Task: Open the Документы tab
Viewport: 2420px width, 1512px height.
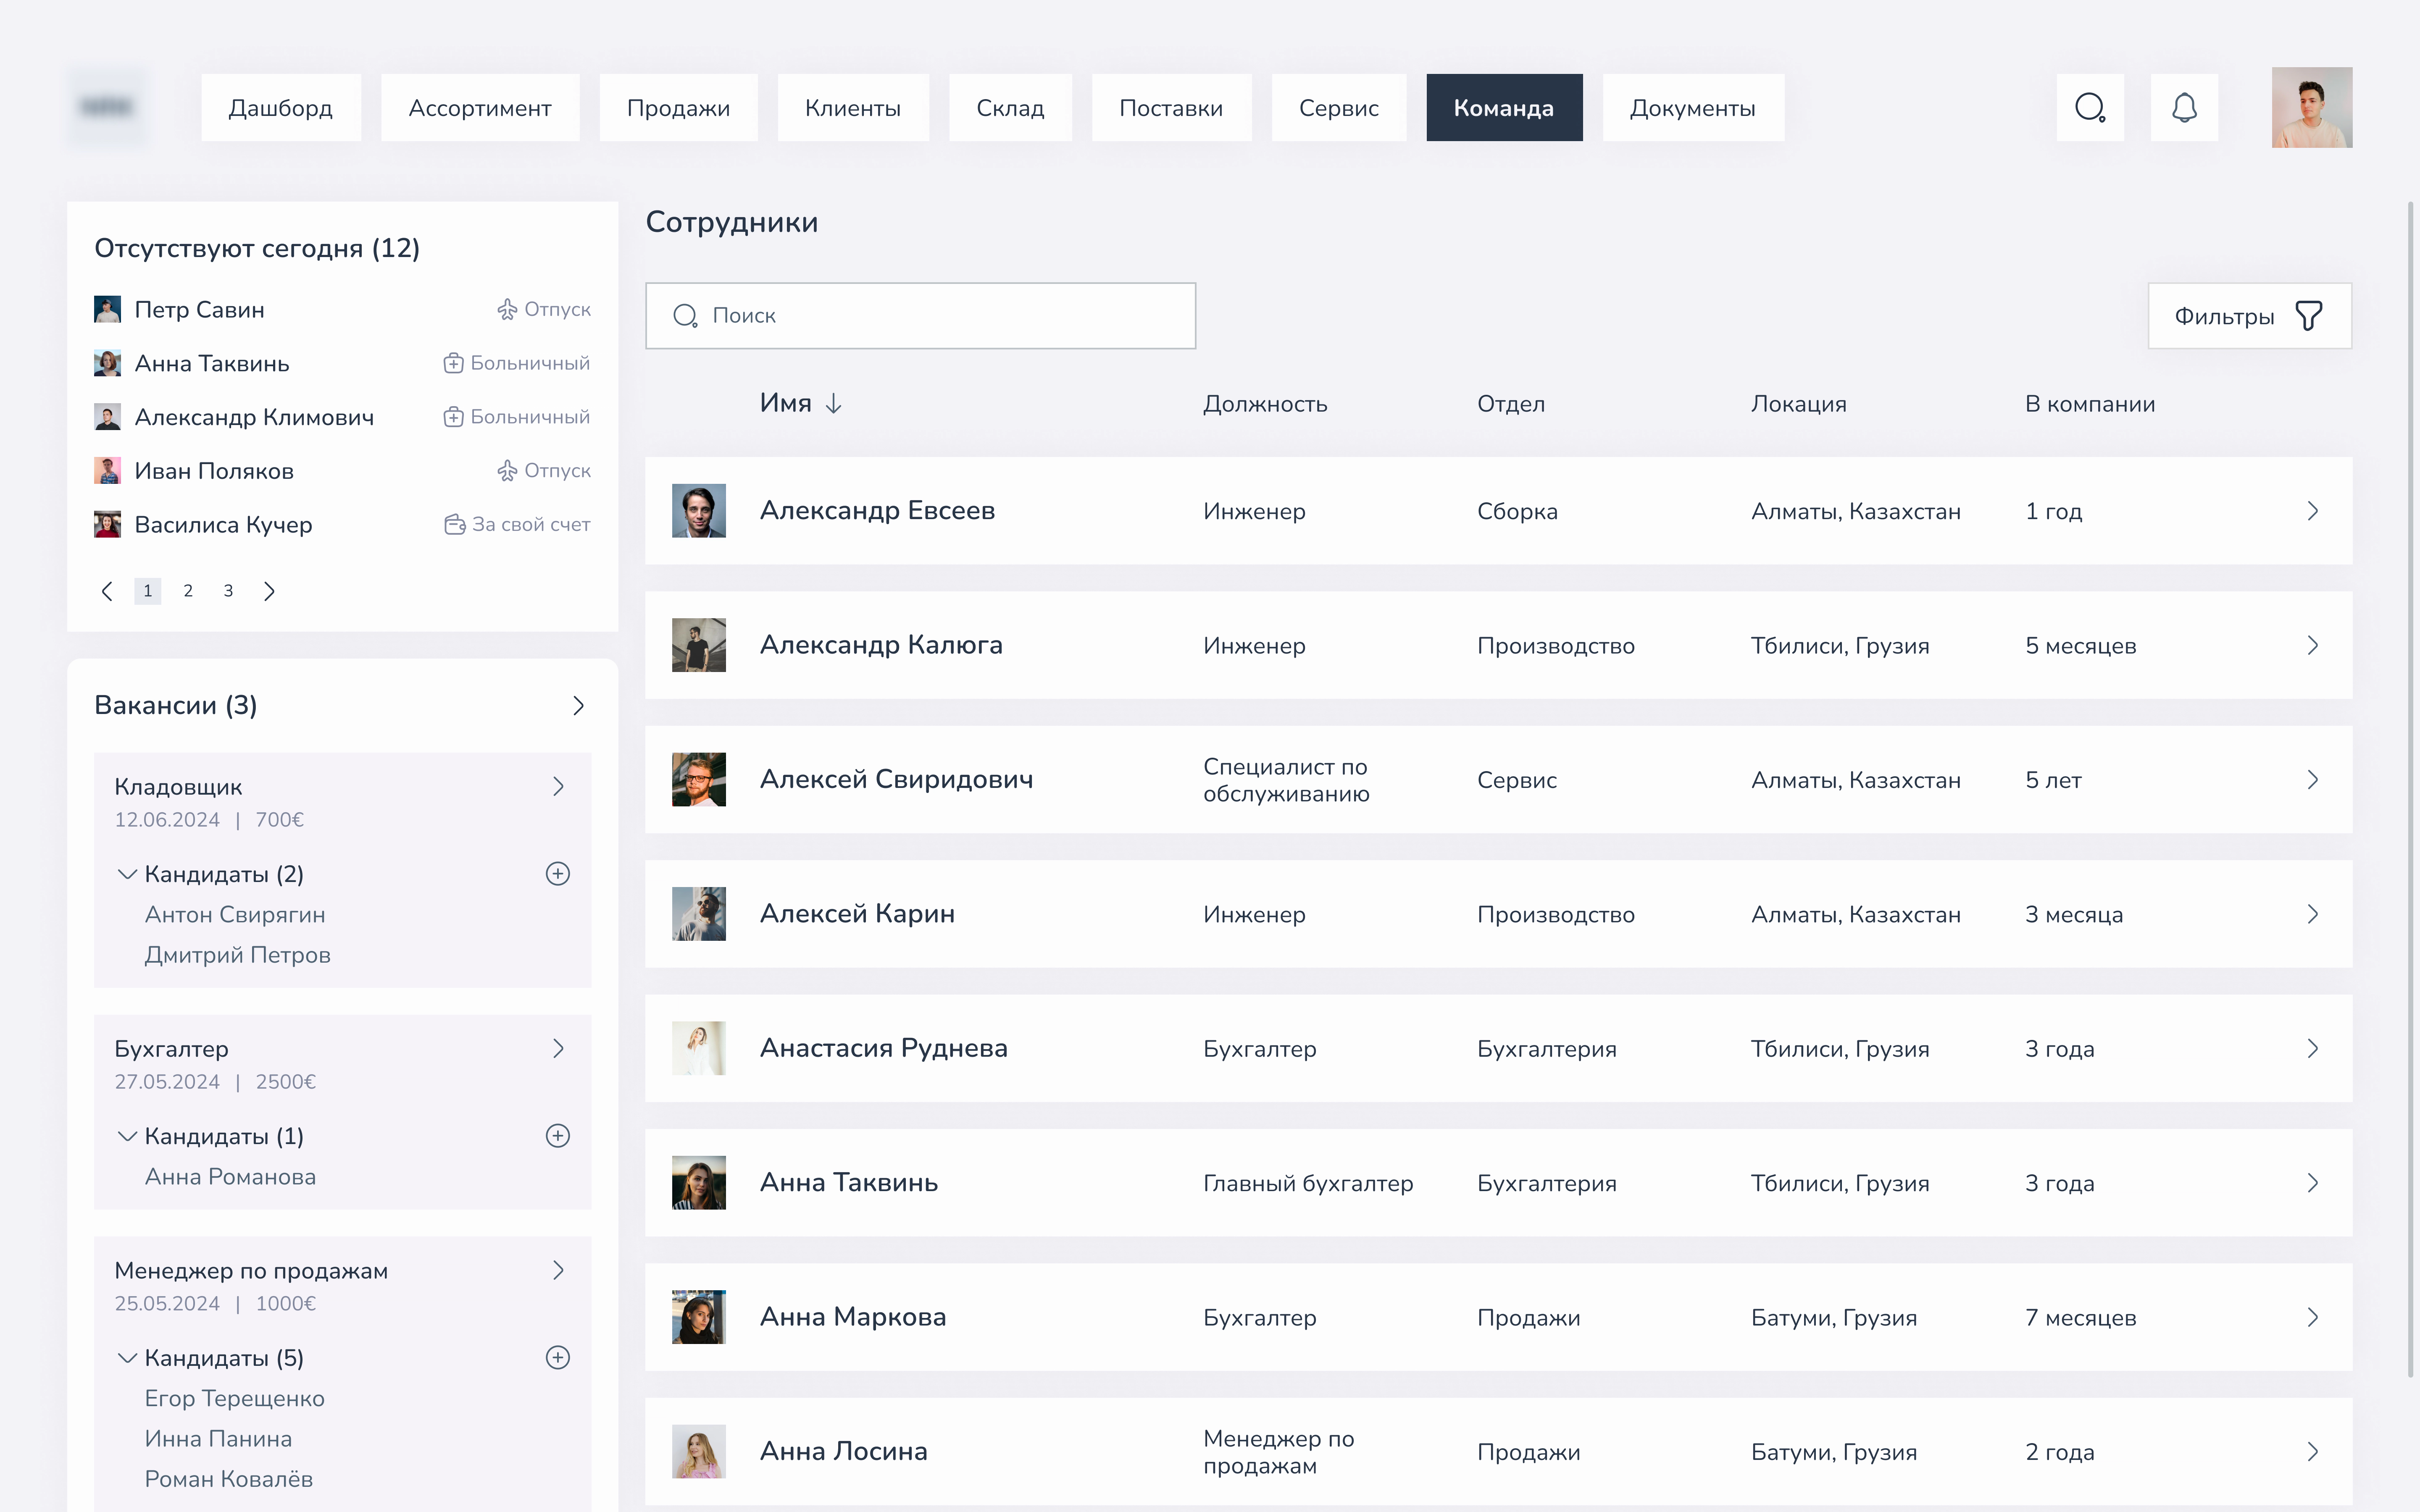Action: [1692, 107]
